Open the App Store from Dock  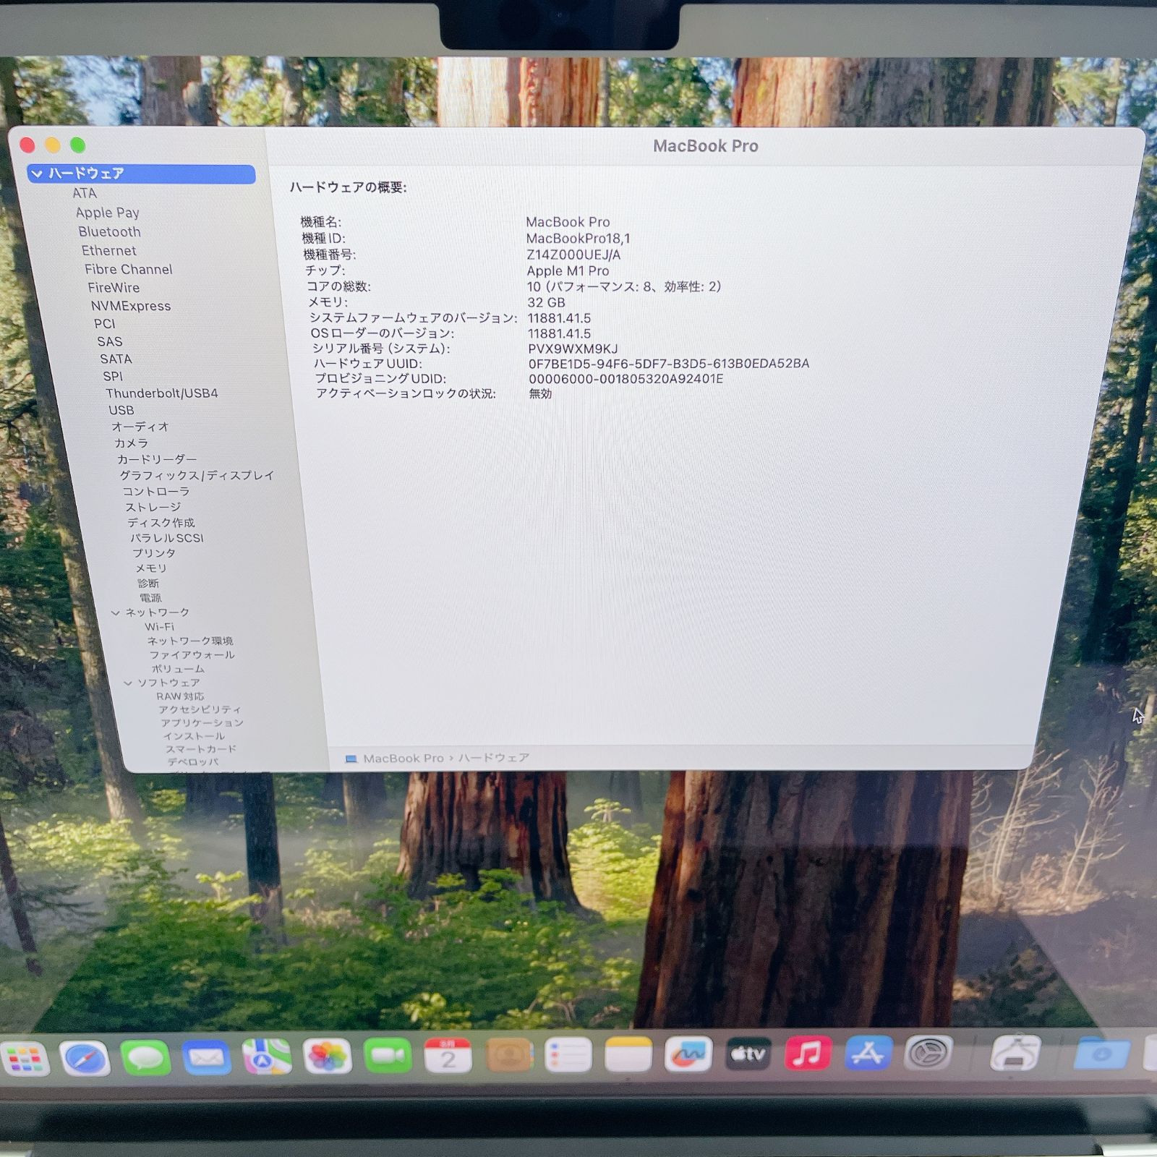point(868,1054)
